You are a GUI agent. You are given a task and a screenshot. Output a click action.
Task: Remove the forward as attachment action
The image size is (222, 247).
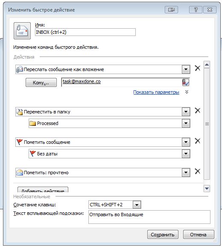pyautogui.click(x=198, y=68)
